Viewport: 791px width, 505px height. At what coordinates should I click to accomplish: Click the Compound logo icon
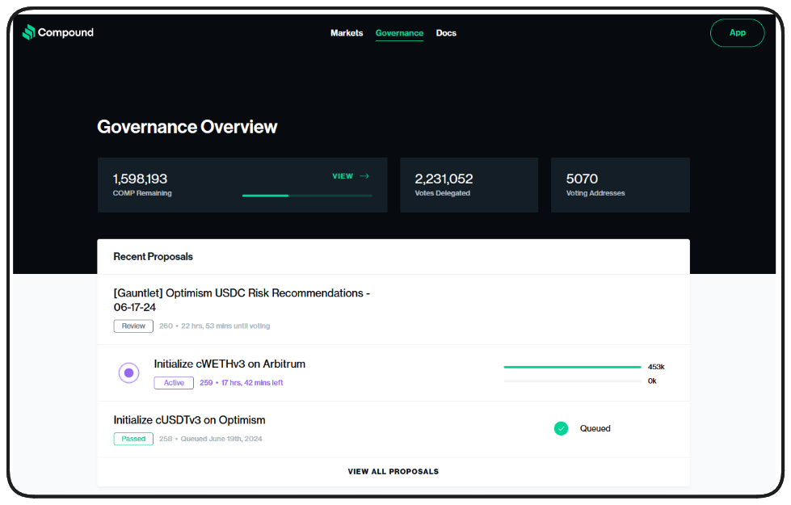click(x=28, y=32)
